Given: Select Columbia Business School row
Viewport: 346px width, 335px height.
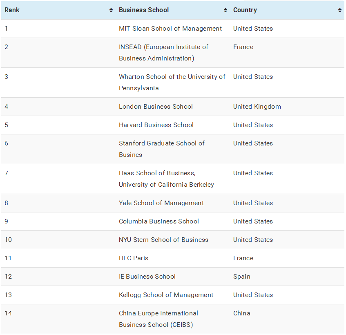Looking at the screenshot, I should point(159,221).
